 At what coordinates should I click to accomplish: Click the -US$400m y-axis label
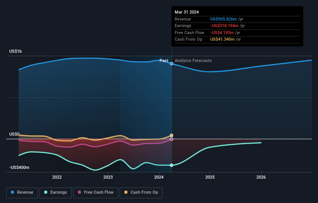(x=19, y=167)
